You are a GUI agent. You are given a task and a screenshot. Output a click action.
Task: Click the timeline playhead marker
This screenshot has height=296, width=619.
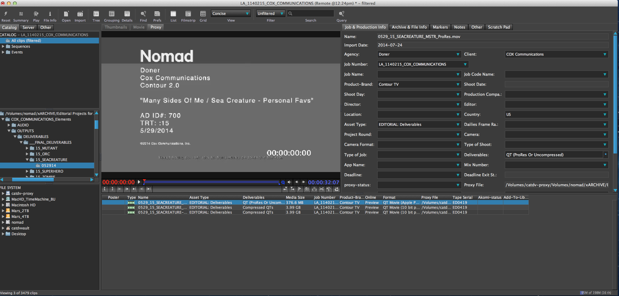click(x=145, y=181)
